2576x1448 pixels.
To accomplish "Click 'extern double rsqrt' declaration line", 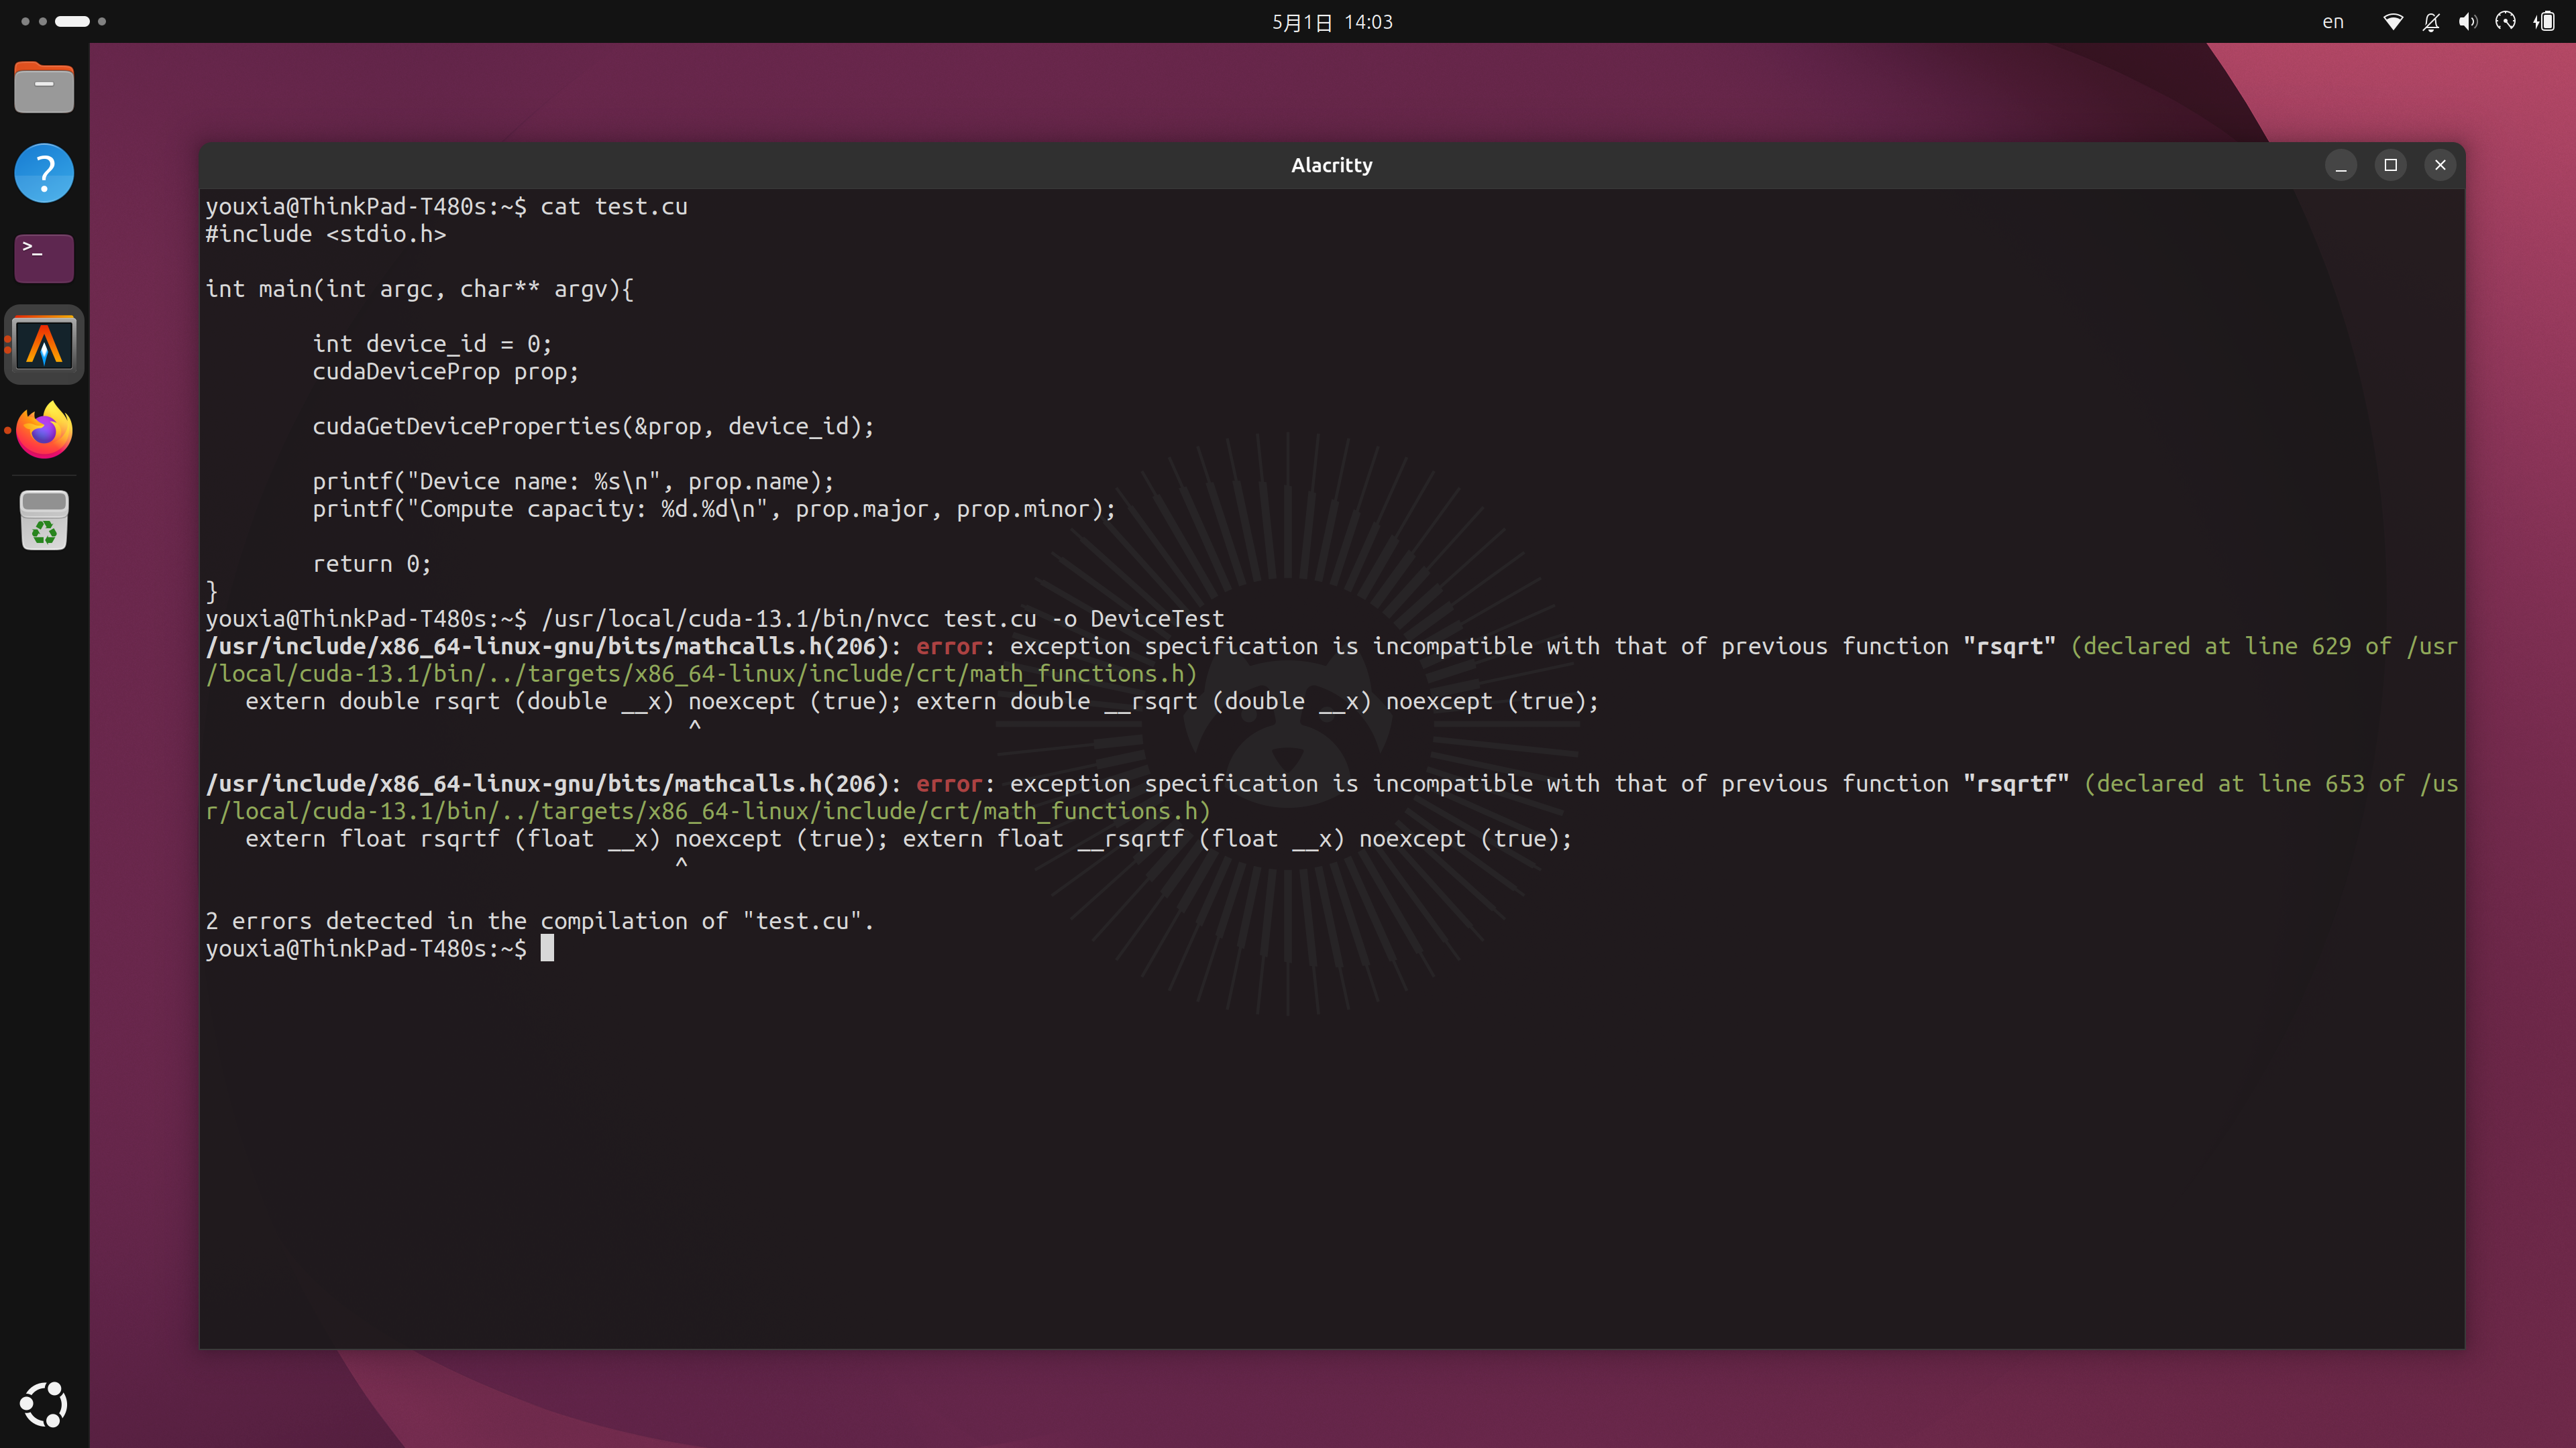I will [921, 701].
